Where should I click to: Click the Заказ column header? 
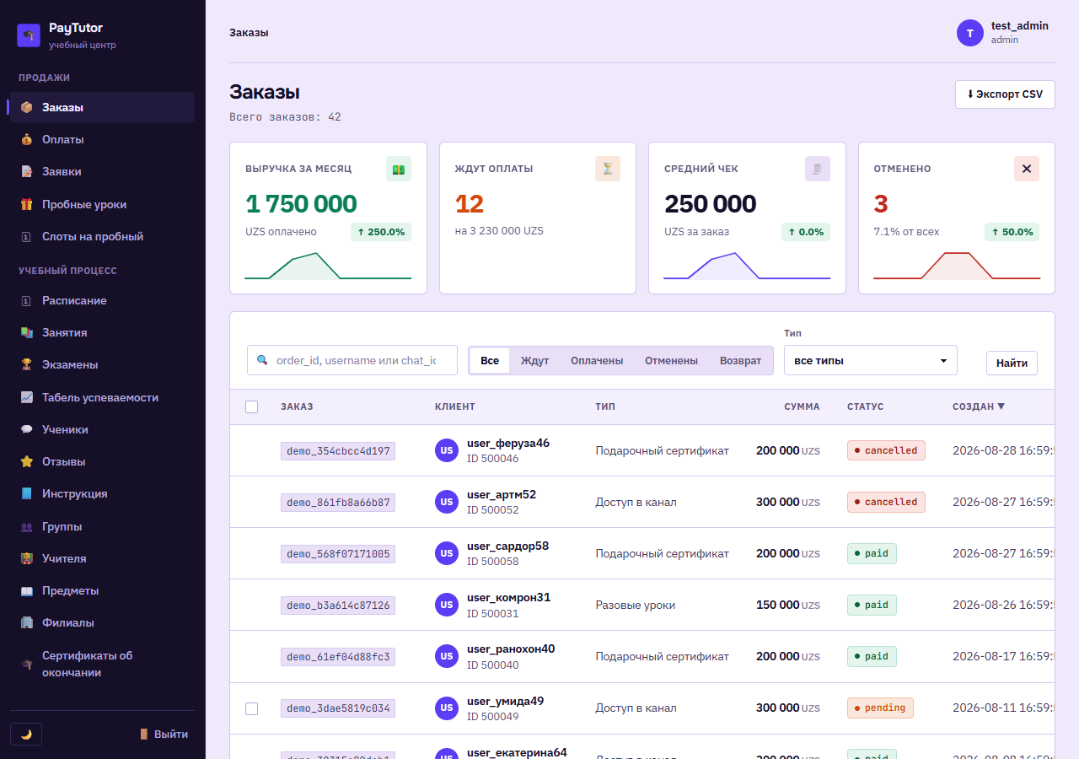tap(297, 406)
